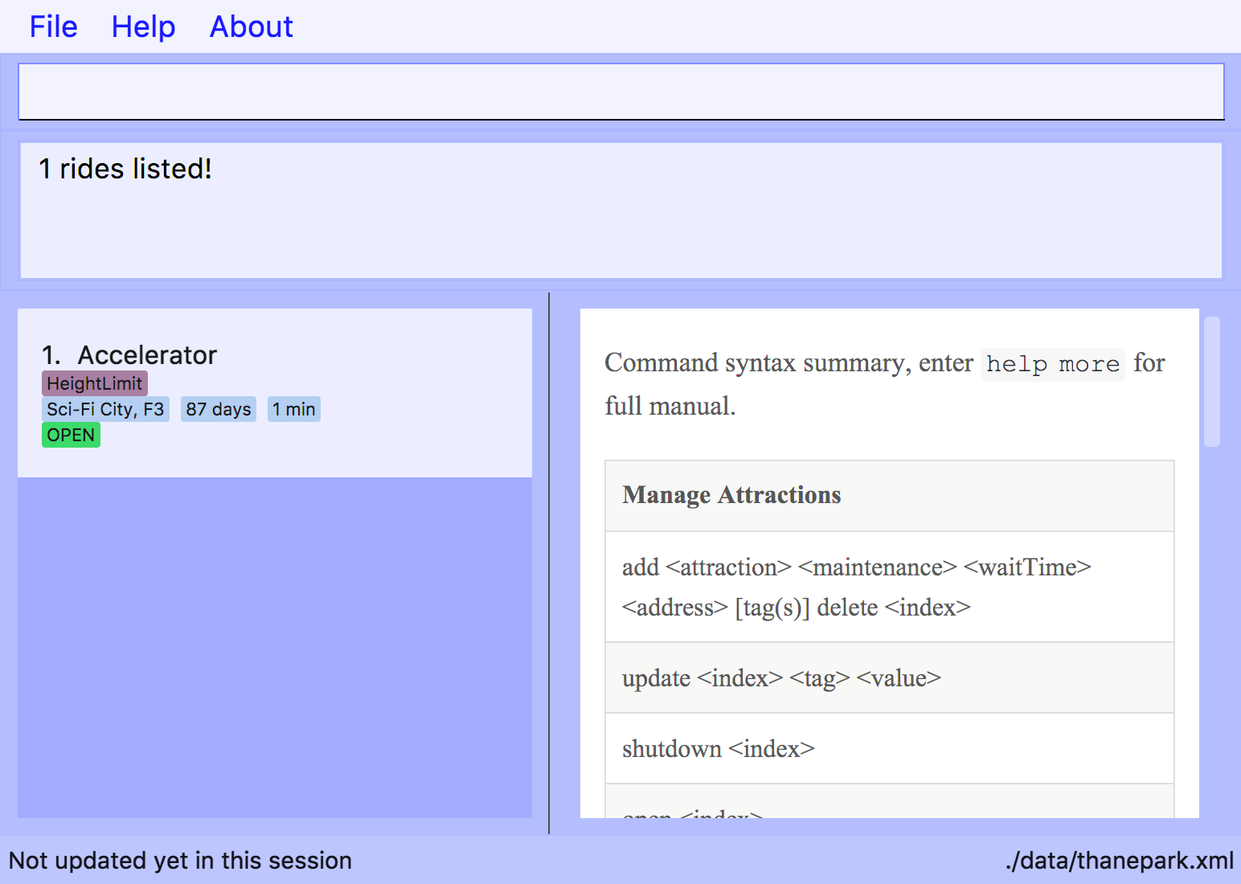Viewport: 1241px width, 884px height.
Task: Open the Help menu
Action: pyautogui.click(x=143, y=27)
